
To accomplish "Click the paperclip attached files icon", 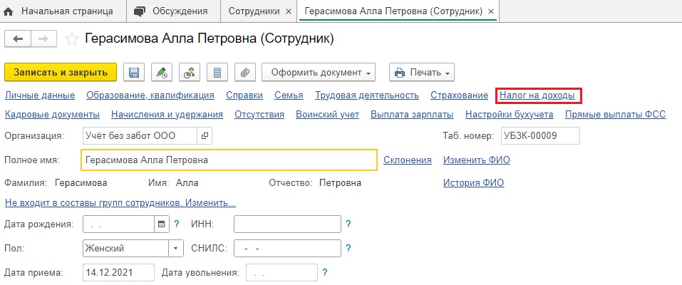I will point(245,72).
